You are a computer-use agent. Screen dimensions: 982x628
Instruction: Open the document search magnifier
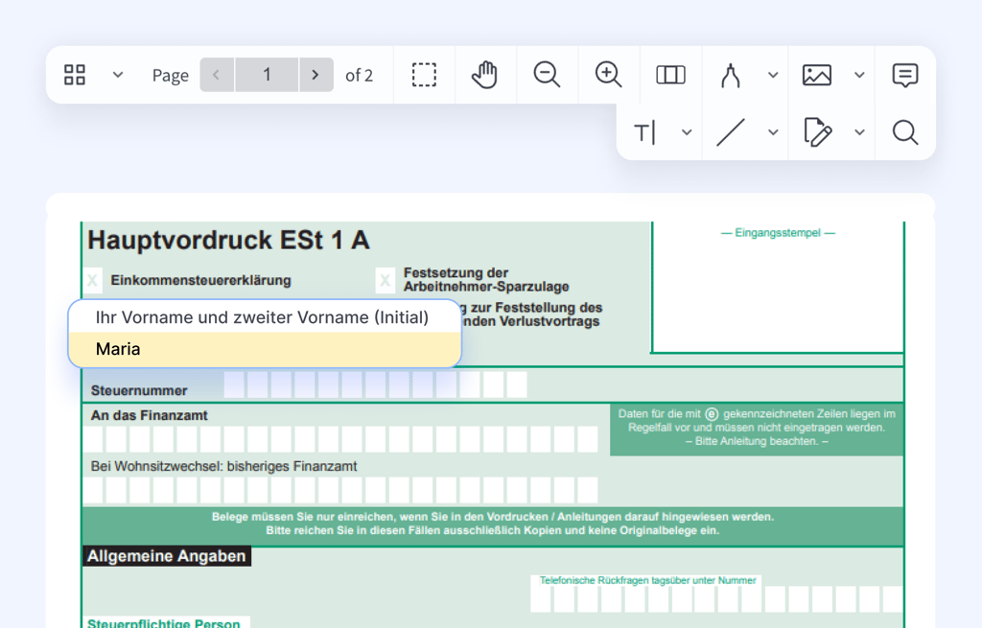tap(904, 132)
